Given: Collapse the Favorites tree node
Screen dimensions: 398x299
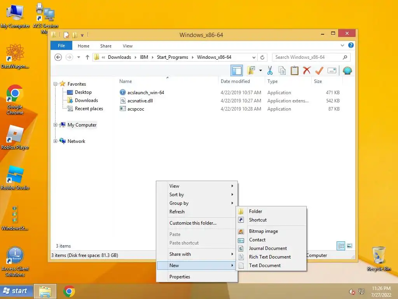Looking at the screenshot, I should 55,84.
